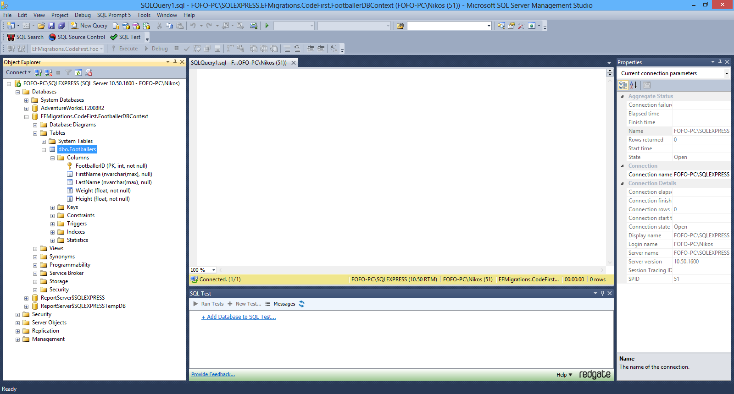
Task: Select FirstName column in Object Explorer
Action: pyautogui.click(x=114, y=174)
